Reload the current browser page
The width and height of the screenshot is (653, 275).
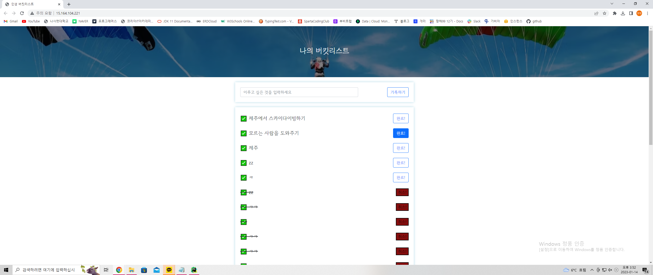(22, 13)
